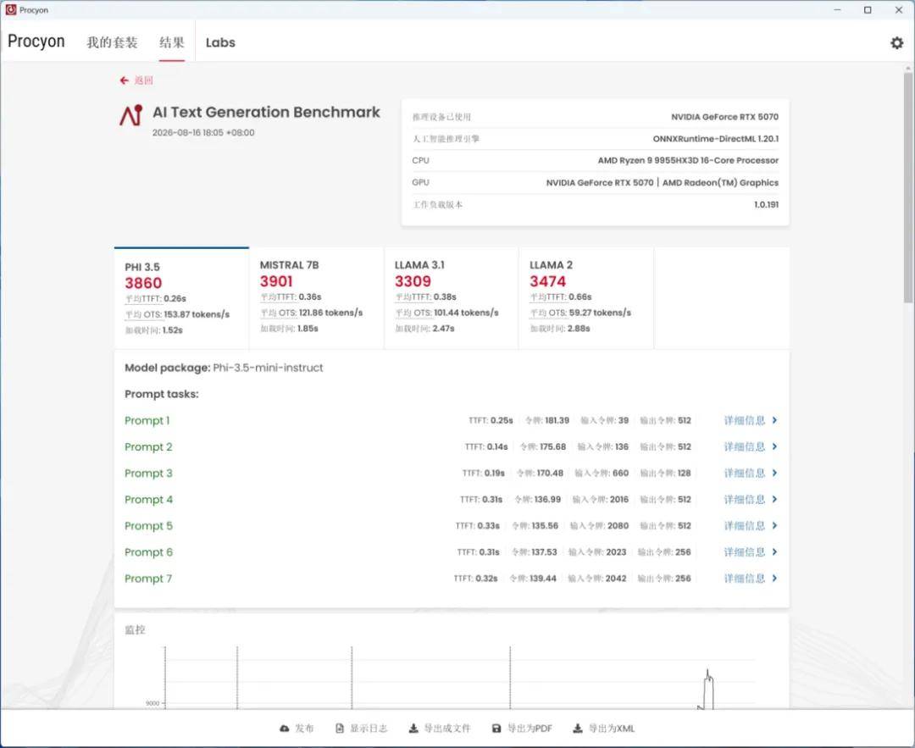Click the 发布 publish button
Image resolution: width=915 pixels, height=748 pixels.
tap(297, 729)
